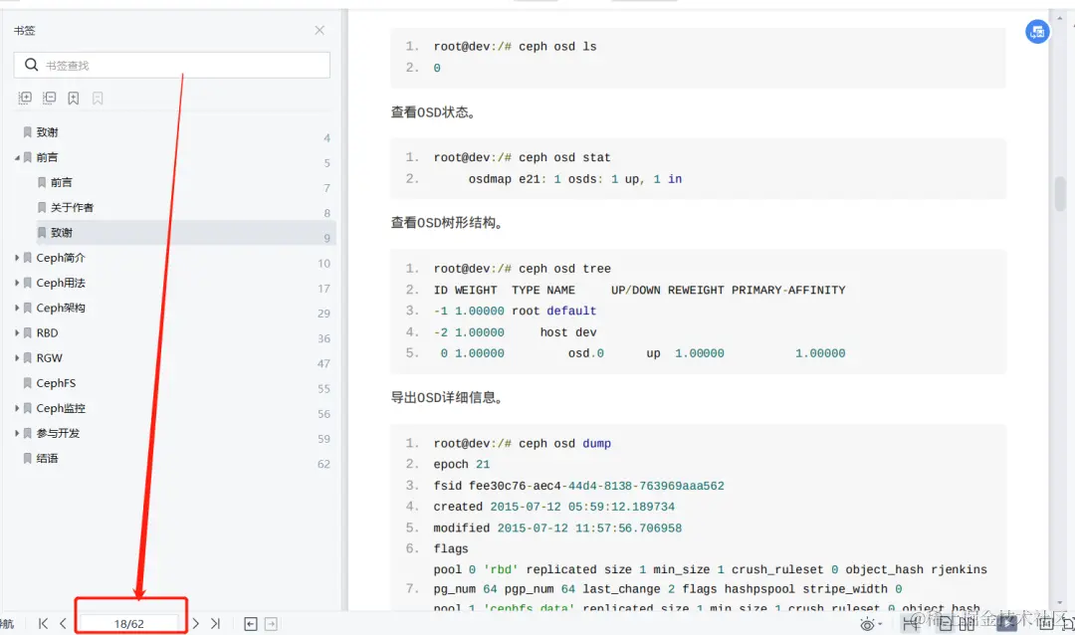Jump to Ceph用法 bookmark label

tap(61, 283)
